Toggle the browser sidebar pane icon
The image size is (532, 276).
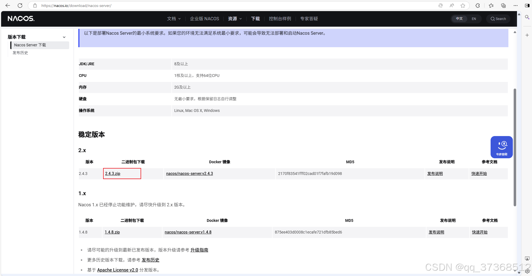(527, 6)
